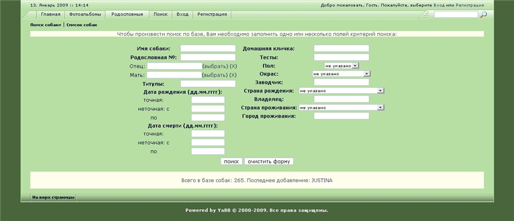514x221 pixels.
Task: Open the Пол dropdown
Action: [x=342, y=66]
